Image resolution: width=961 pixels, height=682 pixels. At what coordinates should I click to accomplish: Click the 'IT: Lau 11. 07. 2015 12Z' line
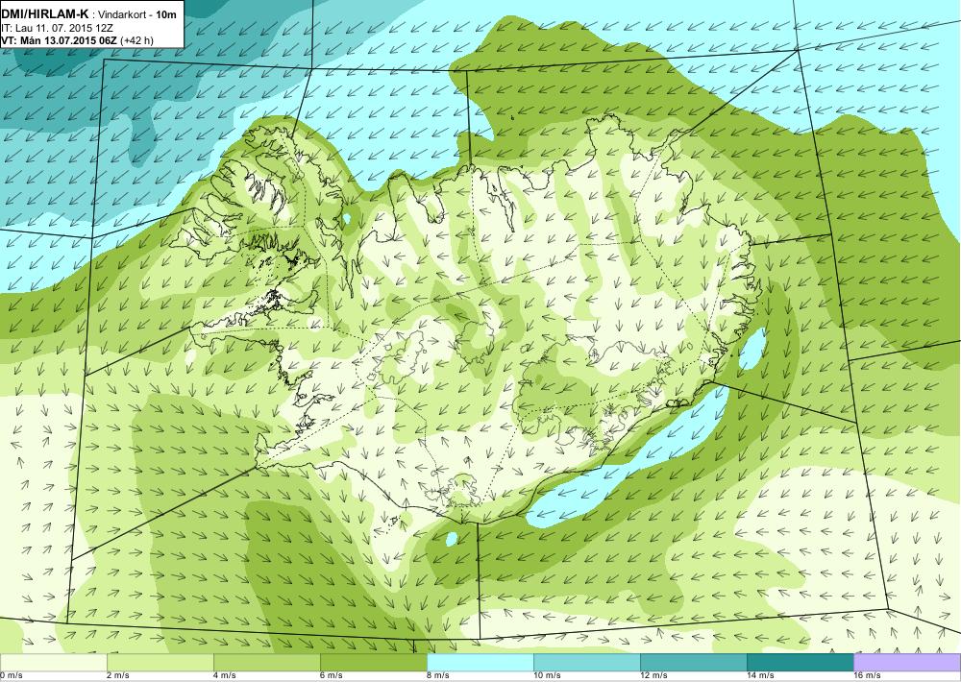(57, 28)
